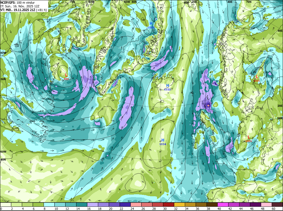
Task: Click the 40N latitude label
Action: 3,160
